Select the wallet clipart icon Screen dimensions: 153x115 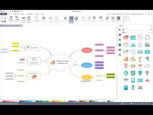[133, 37]
